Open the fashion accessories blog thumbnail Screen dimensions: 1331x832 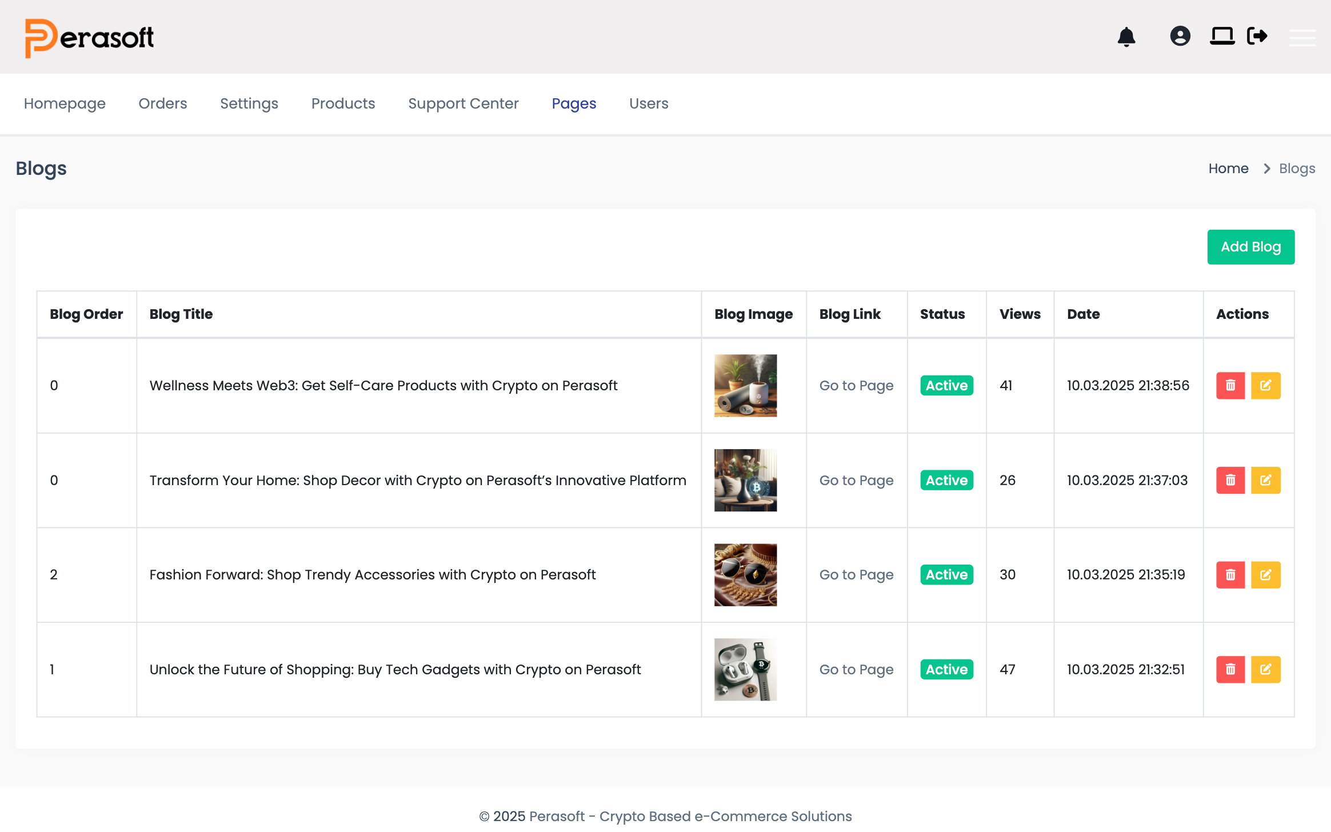[745, 575]
